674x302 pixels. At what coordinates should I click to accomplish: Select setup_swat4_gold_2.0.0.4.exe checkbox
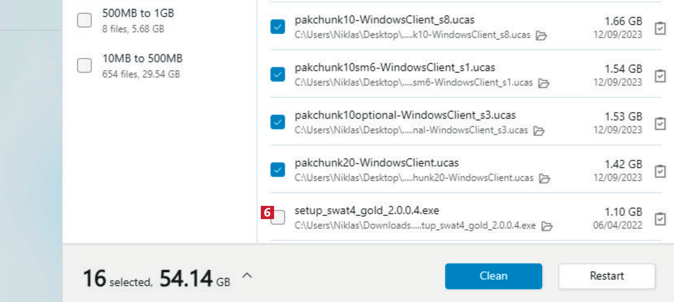click(x=279, y=218)
